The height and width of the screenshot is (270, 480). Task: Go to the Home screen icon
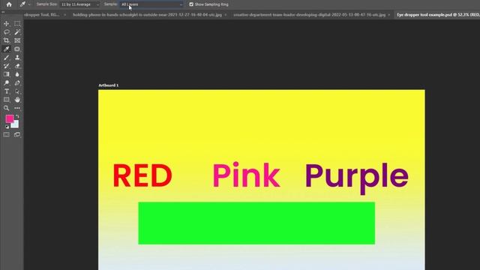(9, 4)
